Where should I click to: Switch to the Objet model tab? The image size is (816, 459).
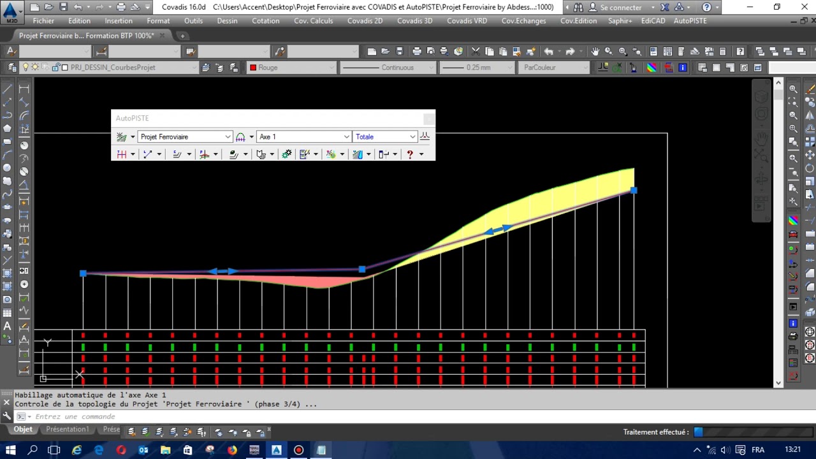point(23,430)
